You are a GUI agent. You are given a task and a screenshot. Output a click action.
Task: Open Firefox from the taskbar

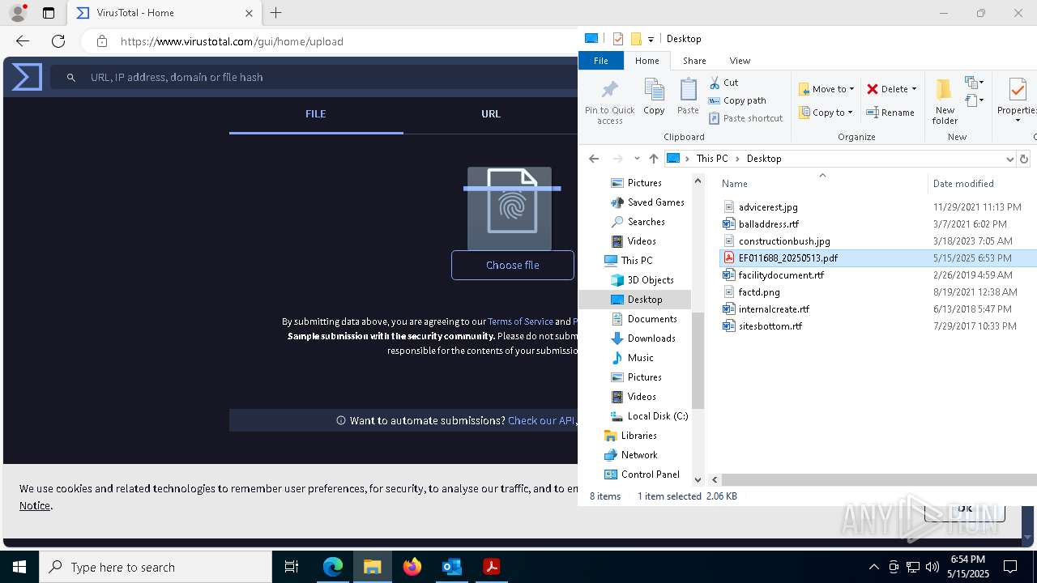[412, 567]
